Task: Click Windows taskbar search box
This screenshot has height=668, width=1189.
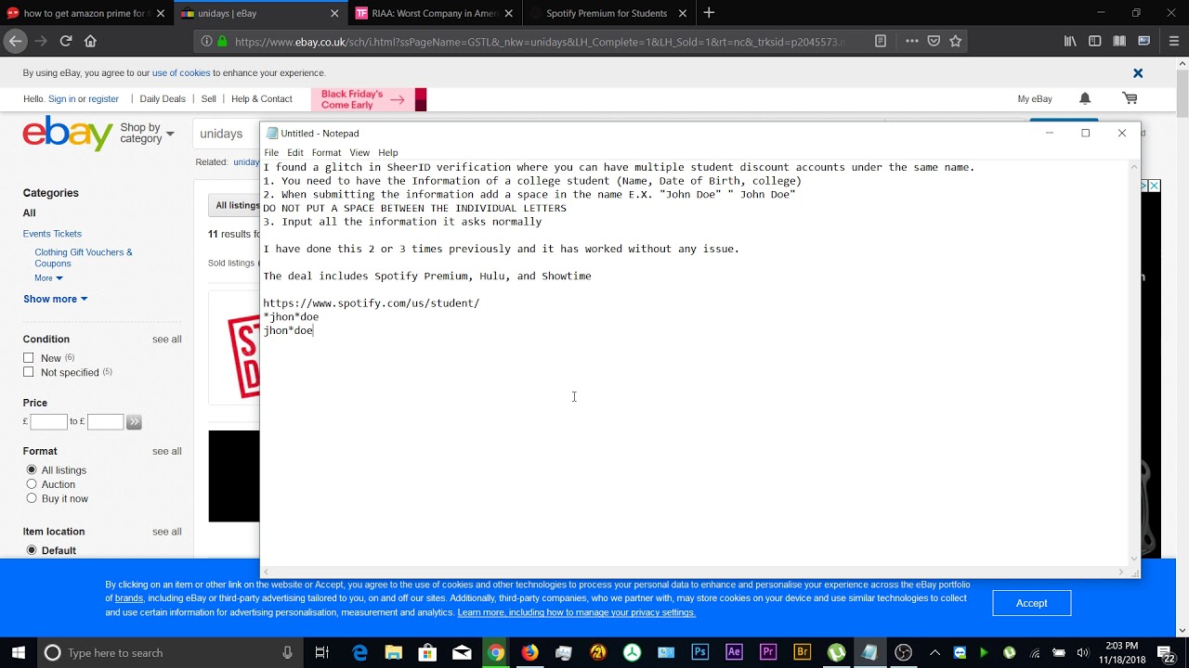Action: click(x=170, y=652)
